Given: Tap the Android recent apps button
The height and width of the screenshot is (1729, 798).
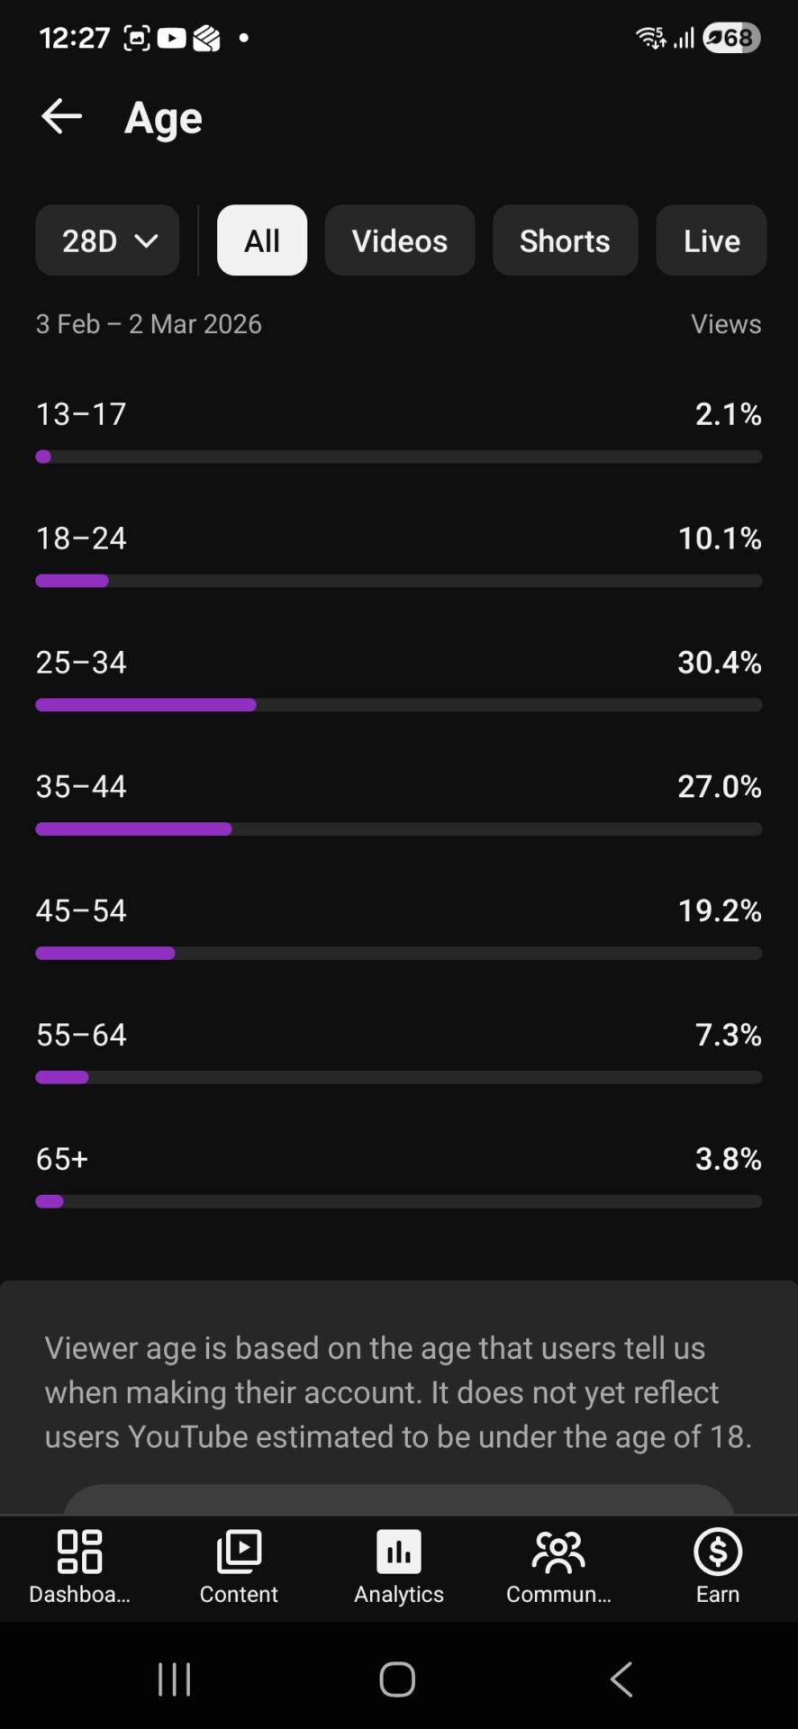Looking at the screenshot, I should (174, 1679).
